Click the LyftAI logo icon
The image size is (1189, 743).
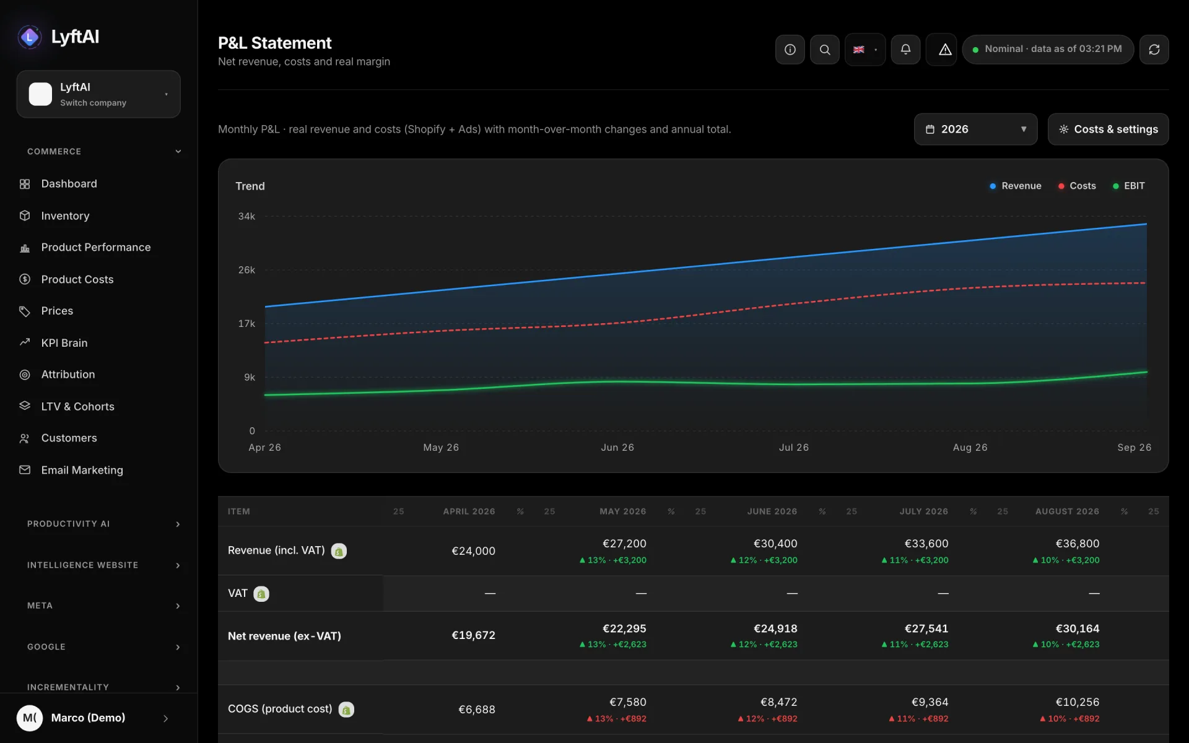click(29, 37)
